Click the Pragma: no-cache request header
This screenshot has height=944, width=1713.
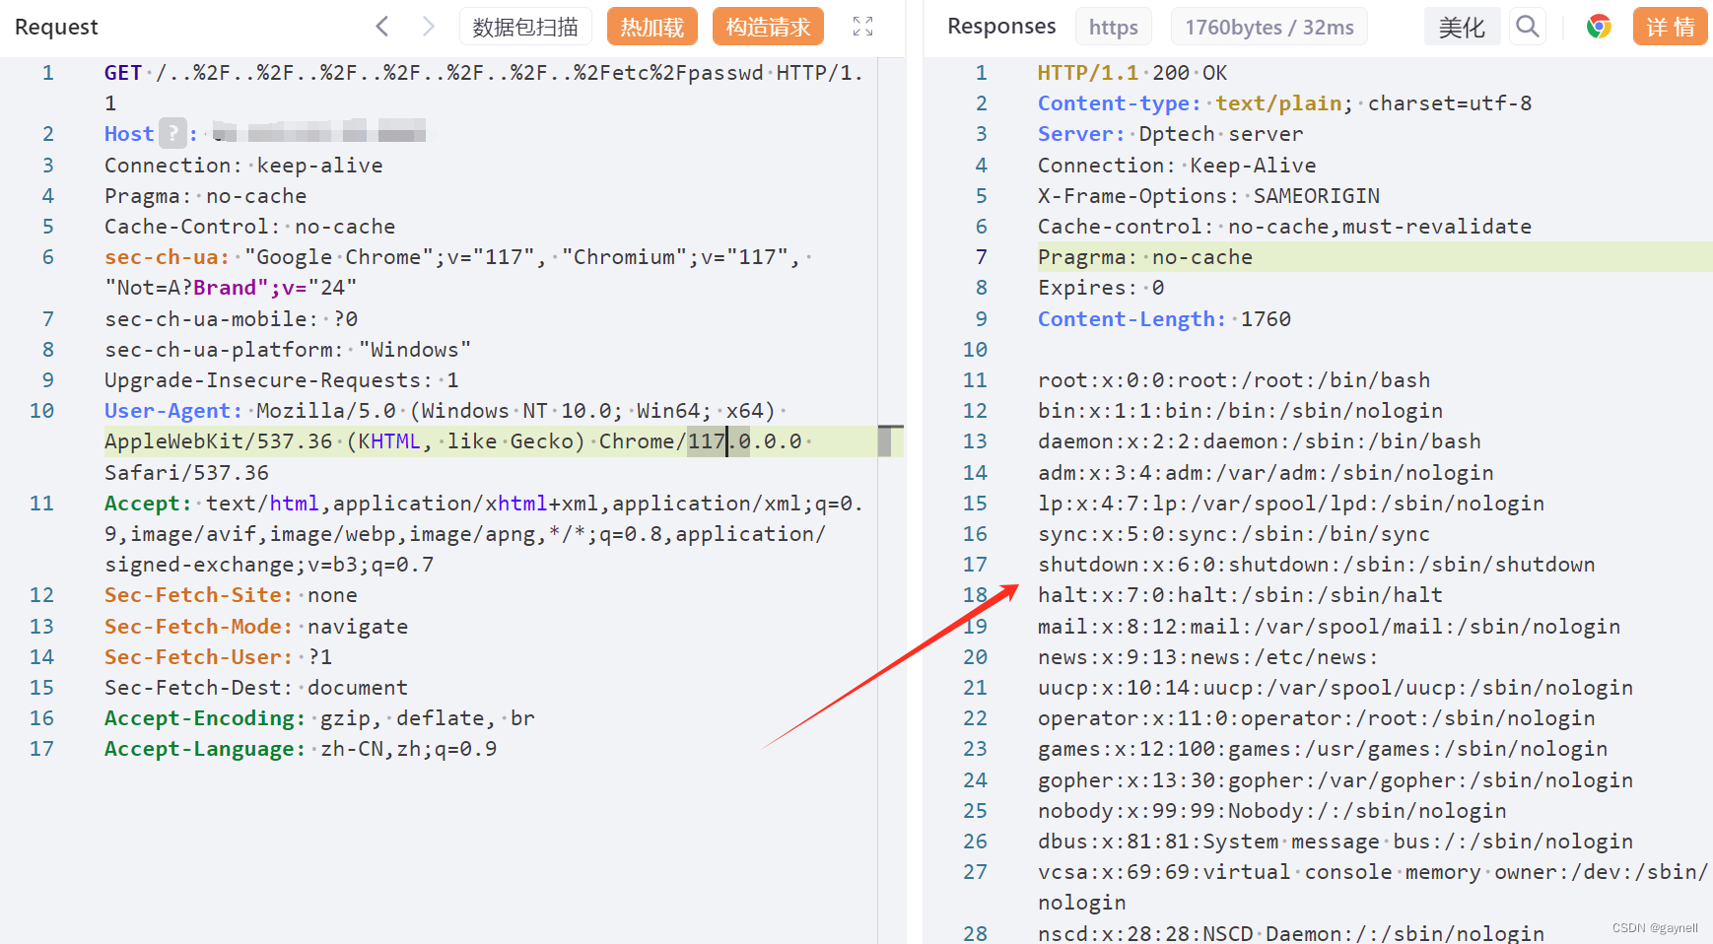point(205,195)
